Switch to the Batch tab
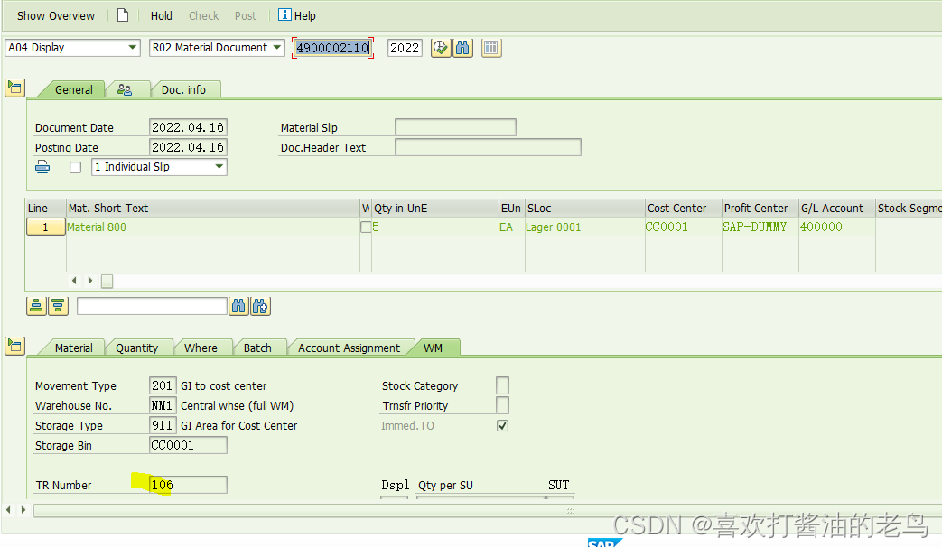The width and height of the screenshot is (942, 547). click(x=260, y=348)
